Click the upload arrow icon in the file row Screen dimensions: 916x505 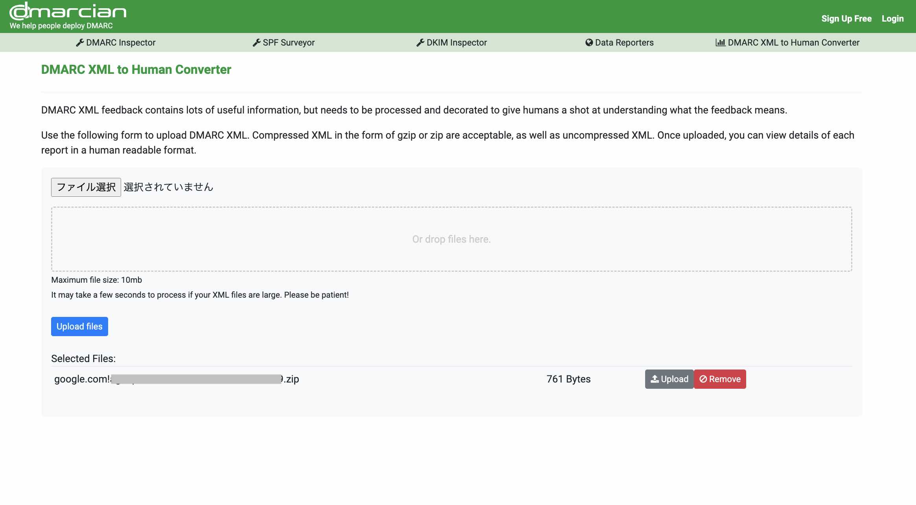click(x=655, y=379)
